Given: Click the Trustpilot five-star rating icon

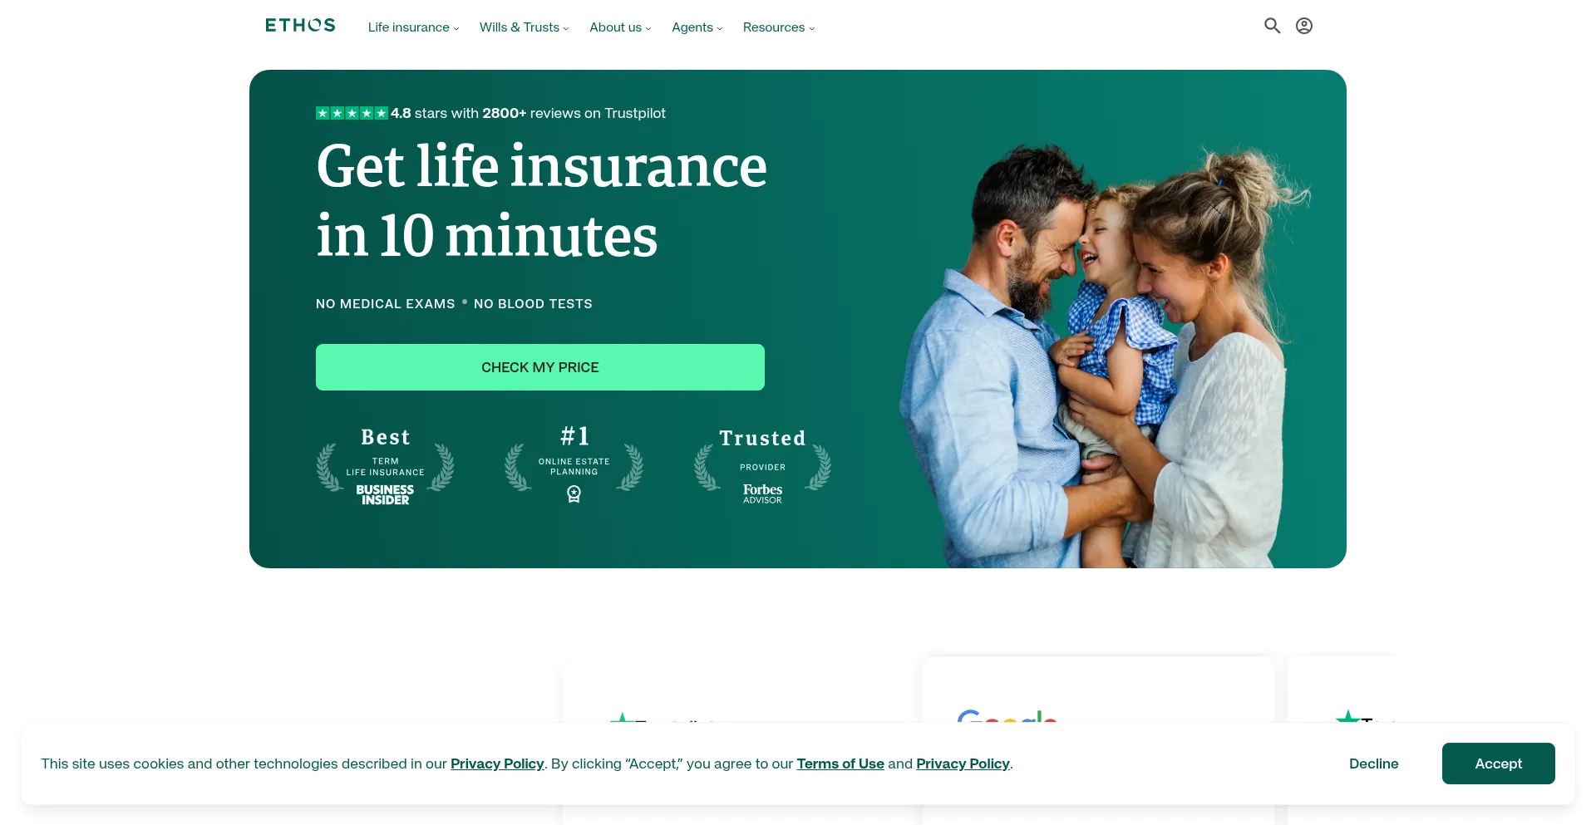Looking at the screenshot, I should [352, 113].
